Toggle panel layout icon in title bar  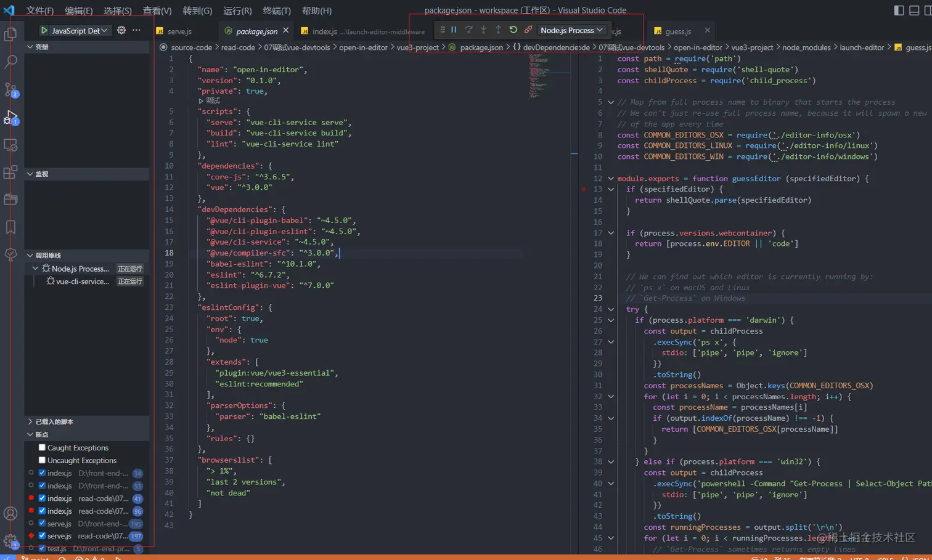tap(914, 10)
